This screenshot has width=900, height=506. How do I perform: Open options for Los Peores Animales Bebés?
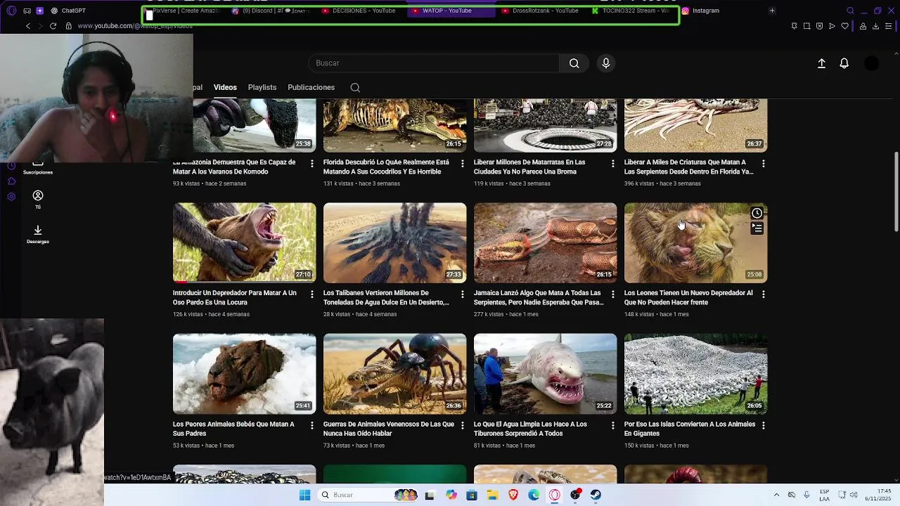(312, 425)
